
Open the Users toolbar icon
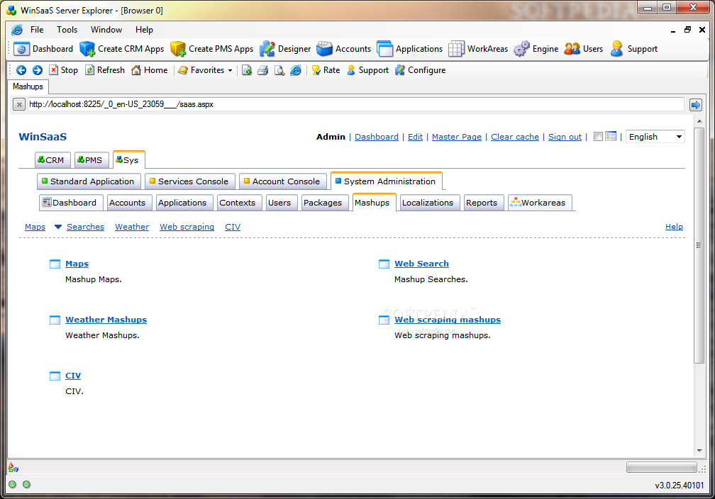[x=572, y=49]
